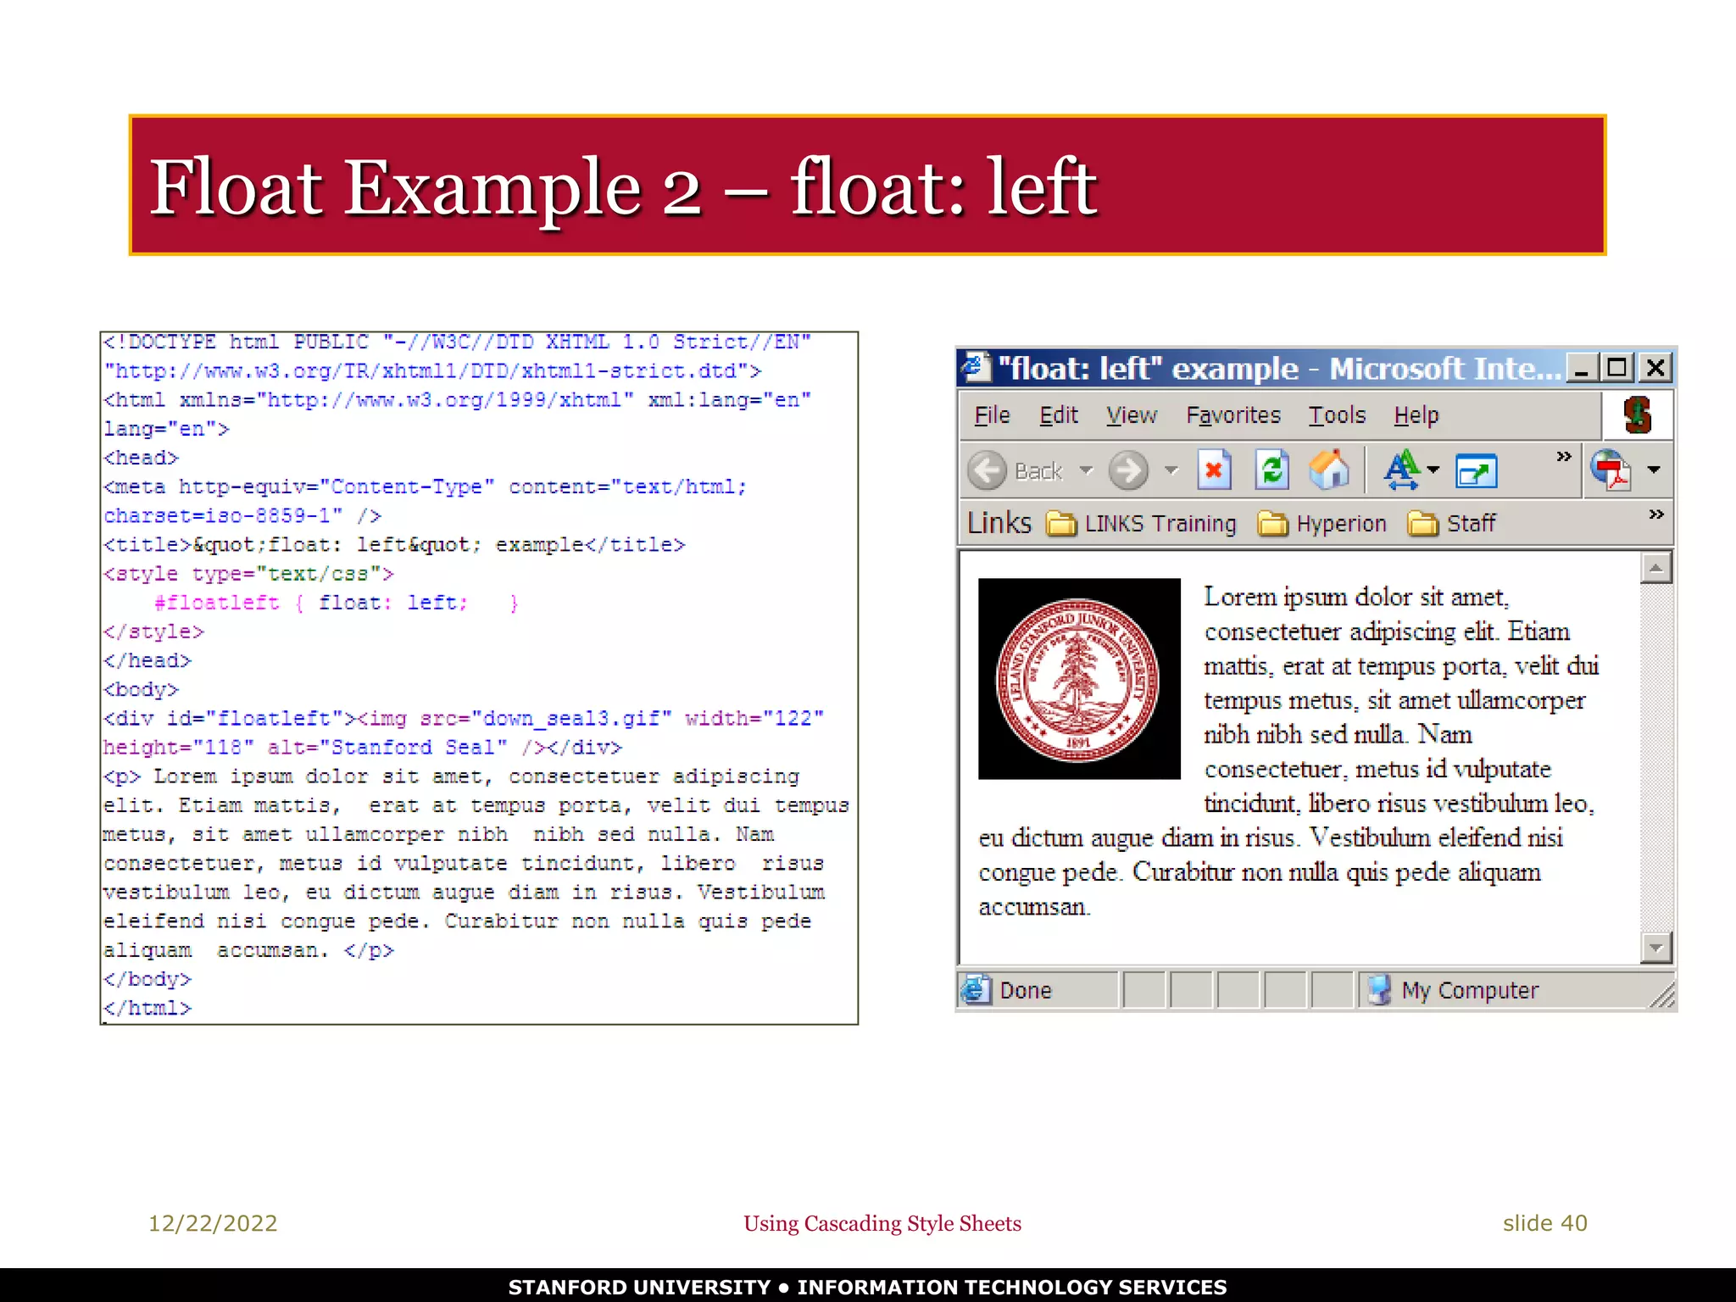This screenshot has height=1302, width=1736.
Task: Click the Internet Explorer icon in the title bar
Action: [x=975, y=367]
